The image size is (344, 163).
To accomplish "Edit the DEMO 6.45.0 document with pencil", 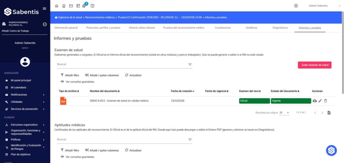I will [x=320, y=101].
